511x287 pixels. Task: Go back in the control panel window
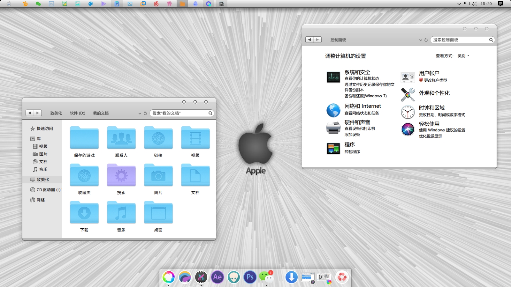pos(309,40)
